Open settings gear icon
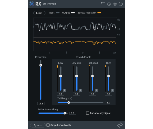The image size is (153, 129). [x=115, y=4]
